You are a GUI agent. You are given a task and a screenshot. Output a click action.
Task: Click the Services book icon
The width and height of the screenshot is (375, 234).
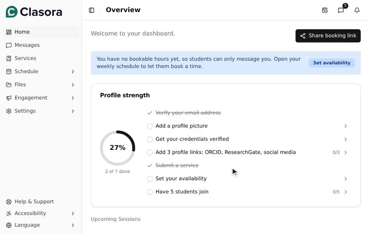click(x=9, y=58)
